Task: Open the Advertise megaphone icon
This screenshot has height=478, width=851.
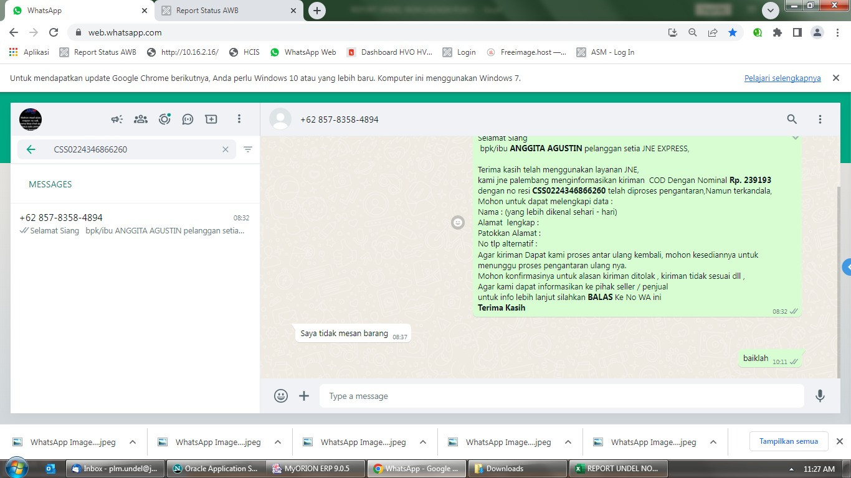Action: tap(117, 119)
